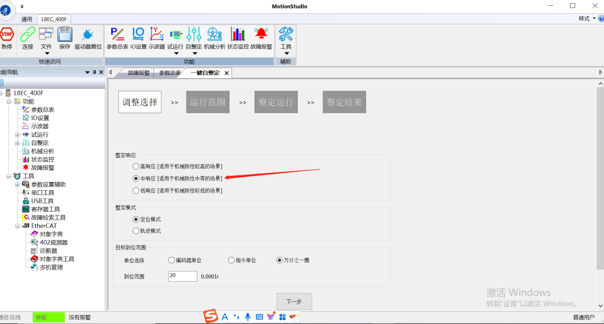Switch to the 参数总表 document tab

coord(170,73)
